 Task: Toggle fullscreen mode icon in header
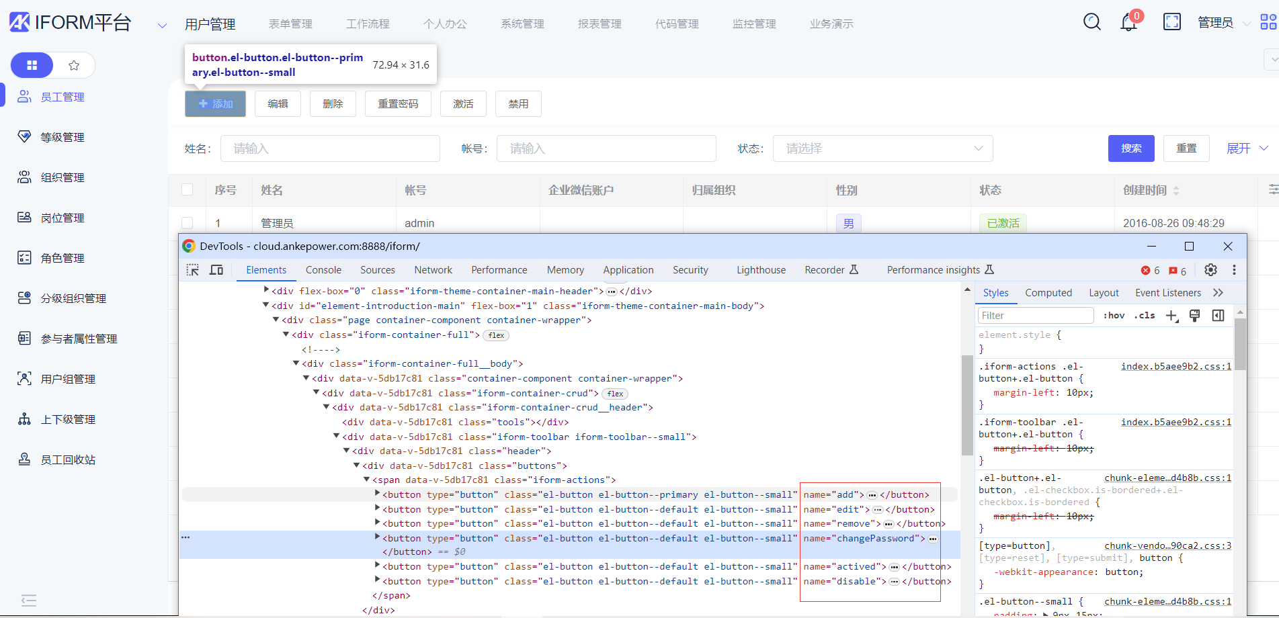[x=1171, y=22]
